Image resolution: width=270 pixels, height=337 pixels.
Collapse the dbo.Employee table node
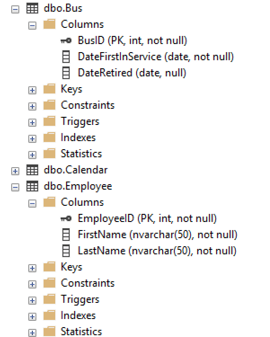16,187
